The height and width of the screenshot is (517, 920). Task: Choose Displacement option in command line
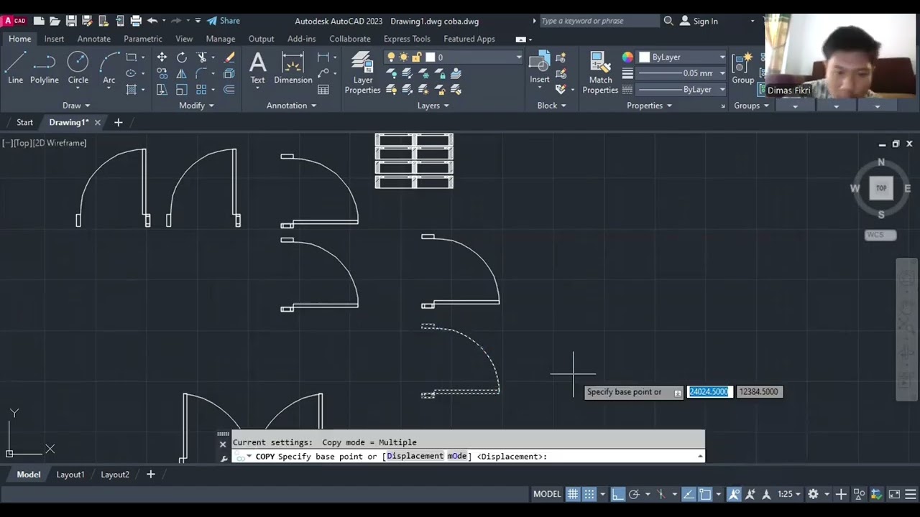415,456
